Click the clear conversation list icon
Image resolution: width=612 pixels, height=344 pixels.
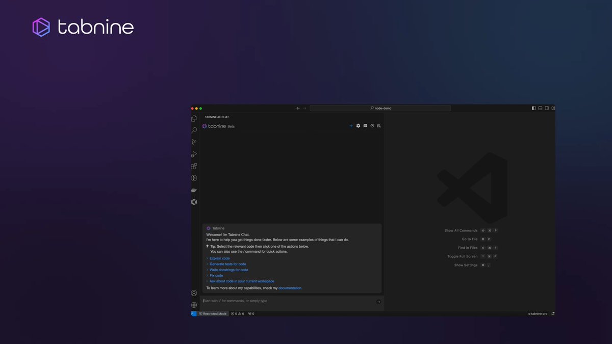point(379,126)
